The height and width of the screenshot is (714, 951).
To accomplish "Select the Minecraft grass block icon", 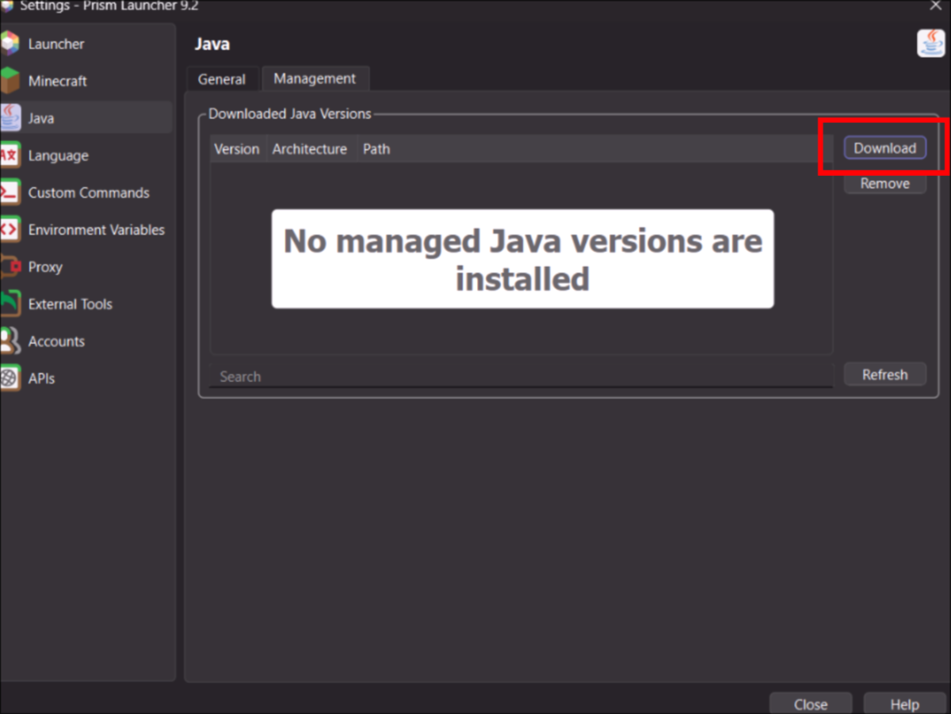I will [x=10, y=81].
